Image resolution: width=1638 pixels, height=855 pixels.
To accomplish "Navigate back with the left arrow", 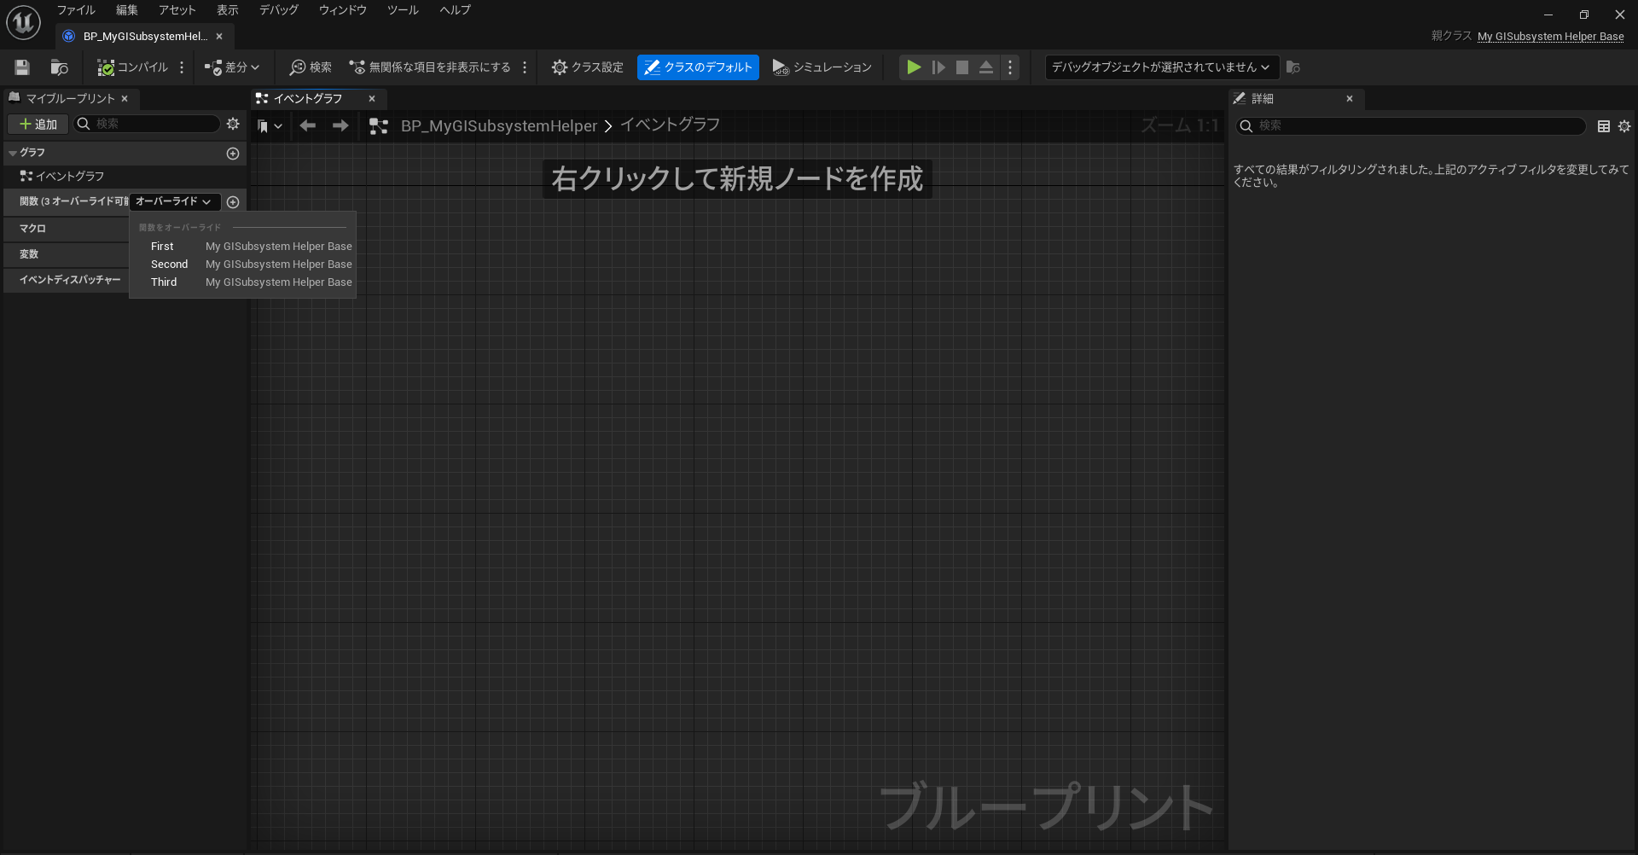I will click(308, 126).
